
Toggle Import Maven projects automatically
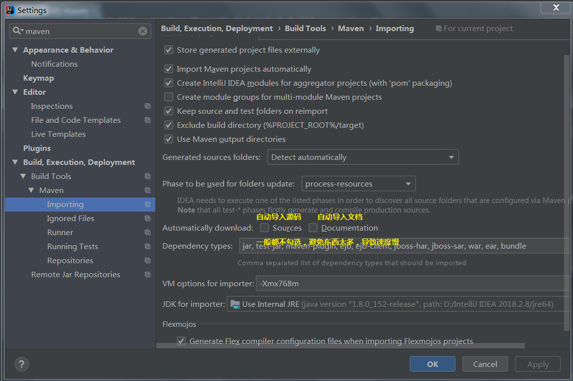click(x=168, y=69)
